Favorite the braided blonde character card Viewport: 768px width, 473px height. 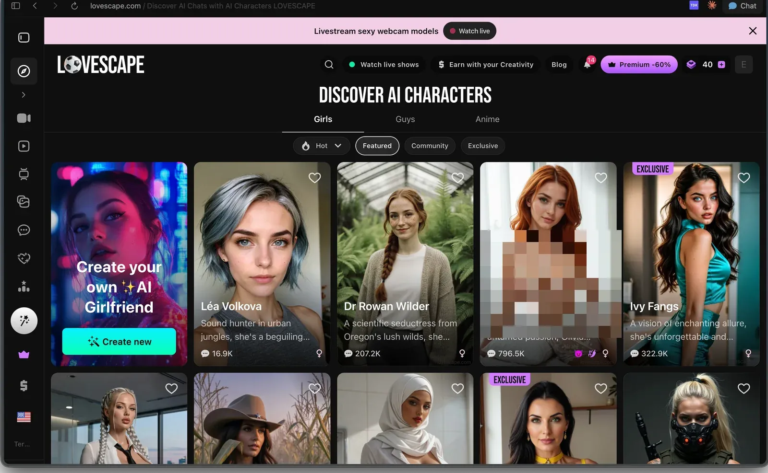point(171,389)
